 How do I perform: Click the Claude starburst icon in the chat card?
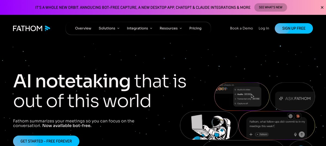click(x=298, y=116)
